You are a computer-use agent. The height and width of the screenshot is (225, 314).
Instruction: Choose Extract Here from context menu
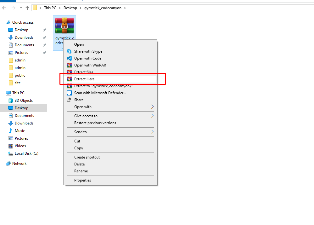point(84,79)
